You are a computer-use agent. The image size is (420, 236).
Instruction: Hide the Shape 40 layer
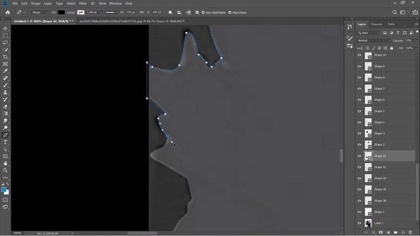coord(359,178)
